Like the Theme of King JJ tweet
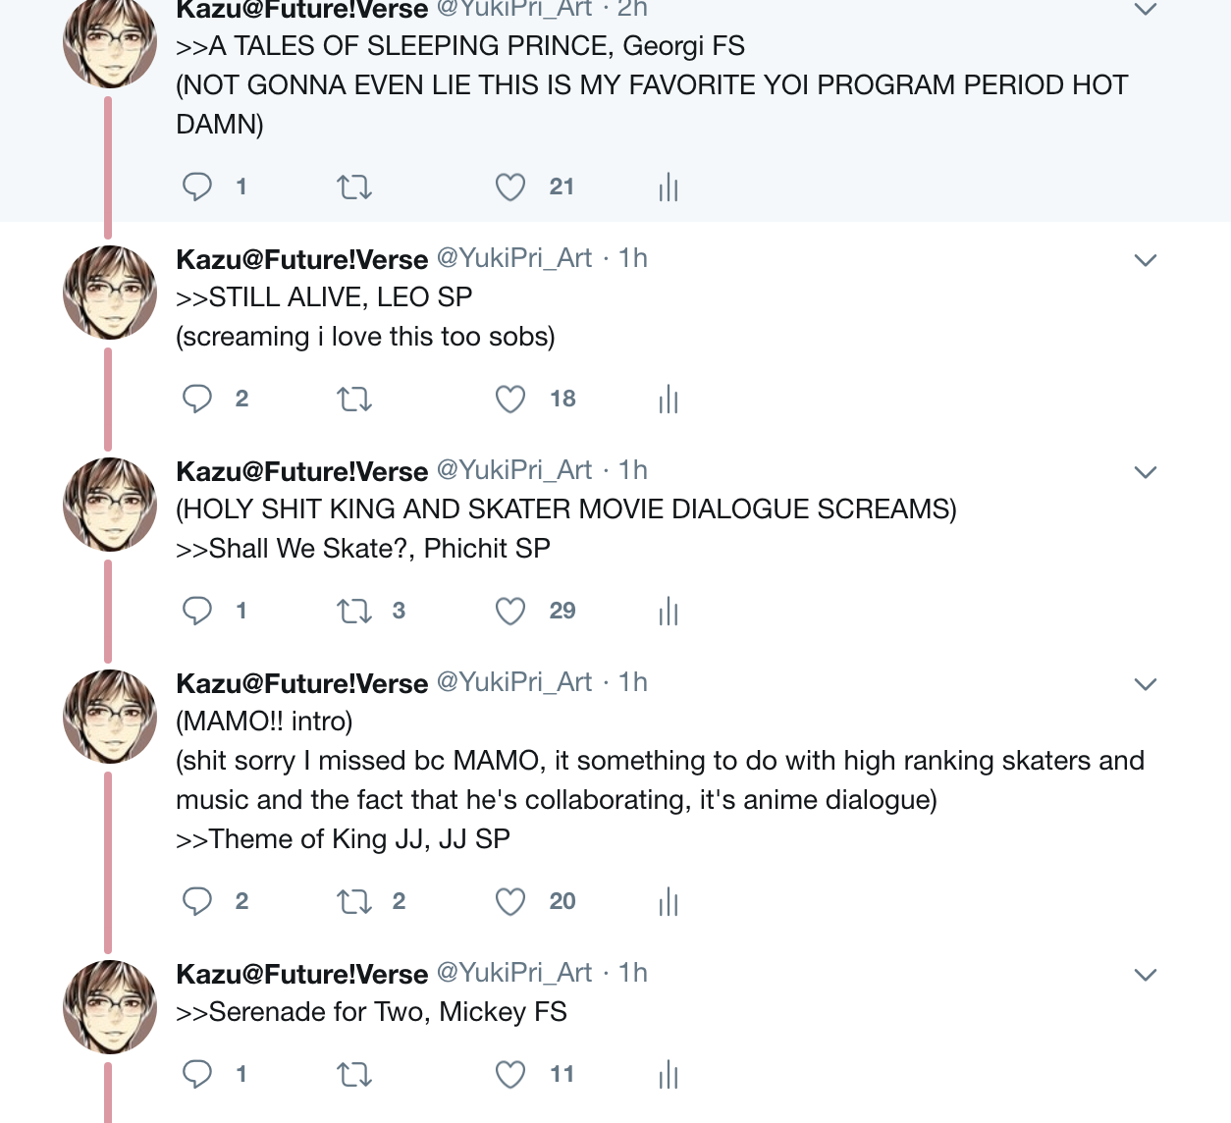The width and height of the screenshot is (1231, 1123). [510, 901]
